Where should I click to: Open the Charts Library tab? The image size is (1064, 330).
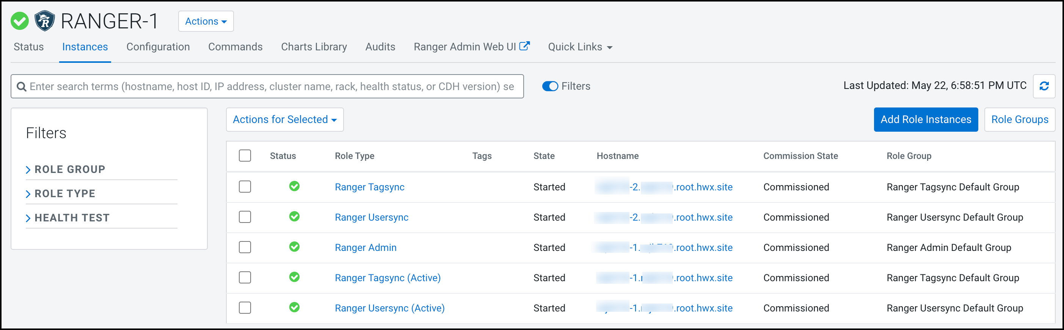tap(314, 47)
